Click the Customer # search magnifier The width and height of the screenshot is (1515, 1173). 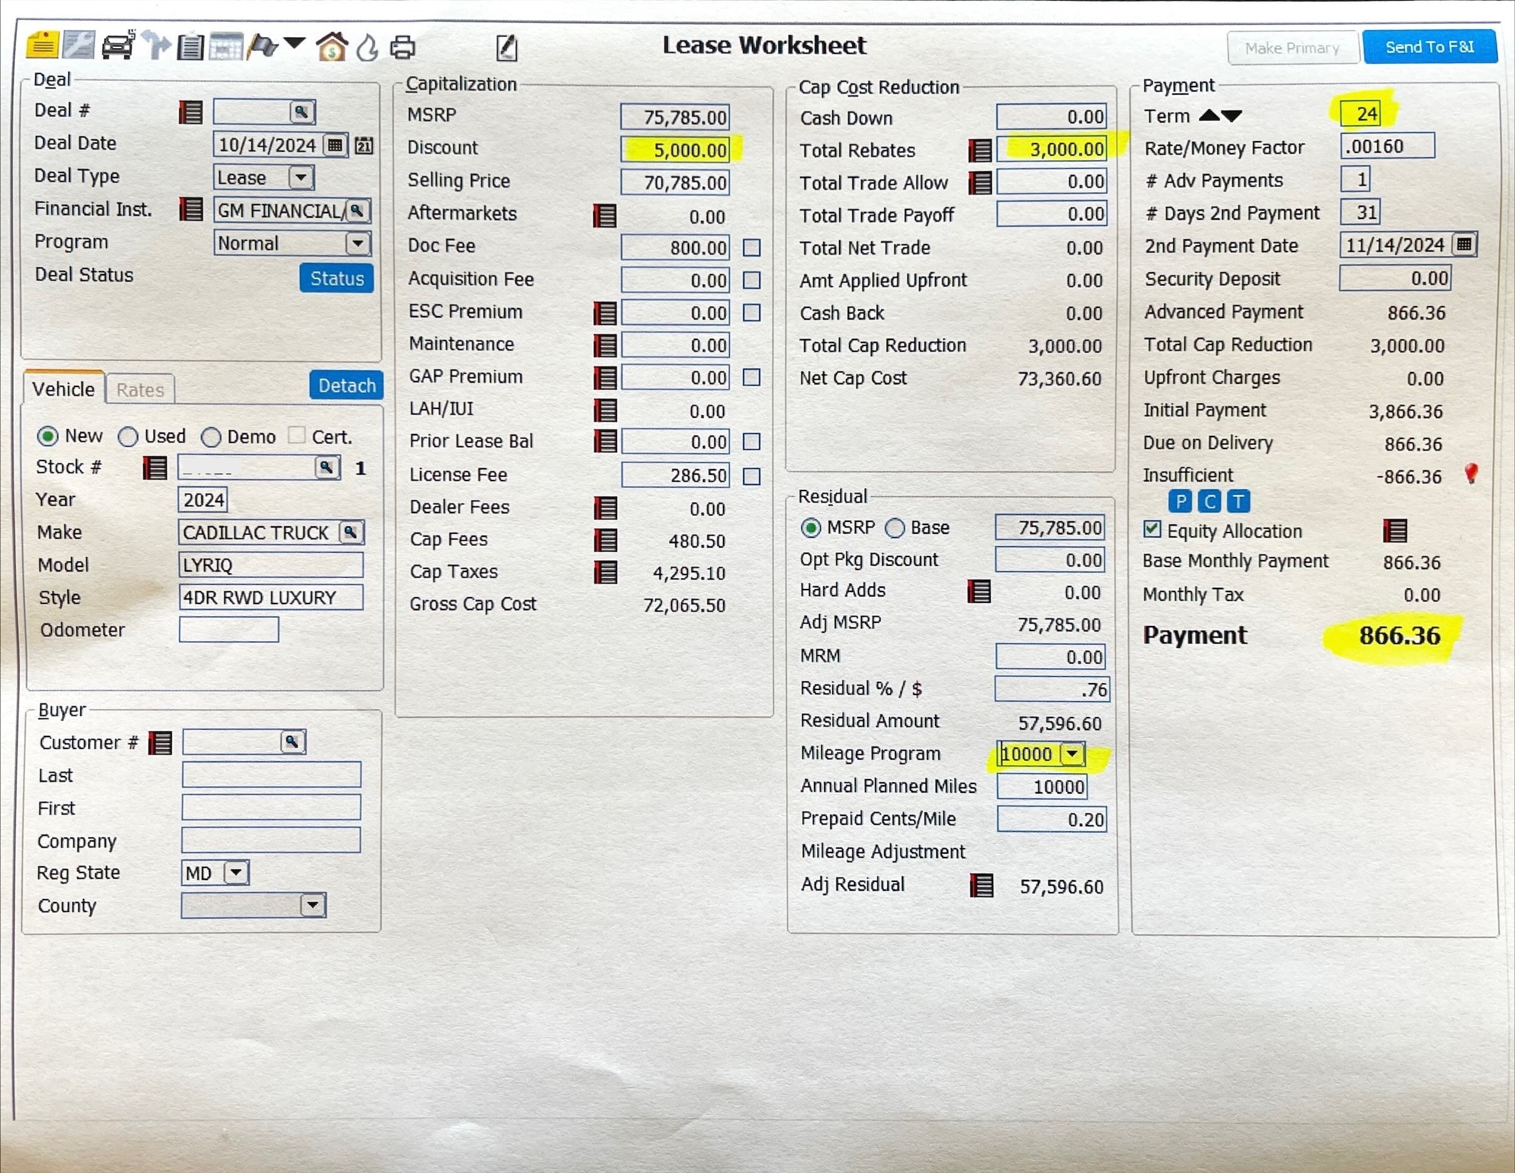[293, 742]
